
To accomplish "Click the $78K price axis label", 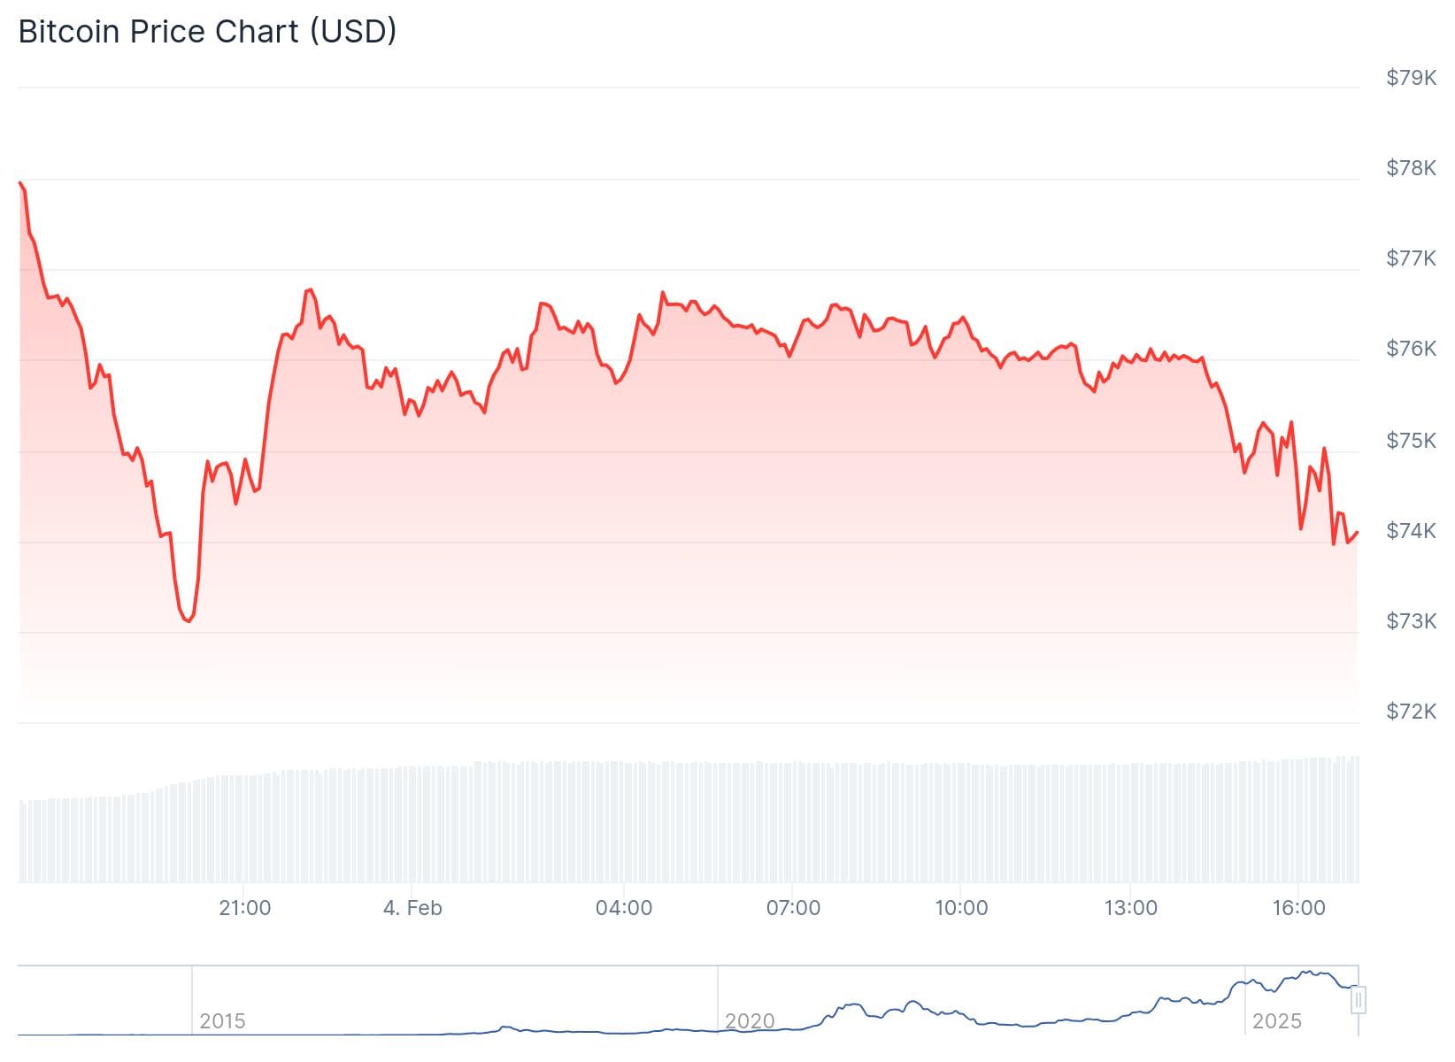I will click(1411, 168).
